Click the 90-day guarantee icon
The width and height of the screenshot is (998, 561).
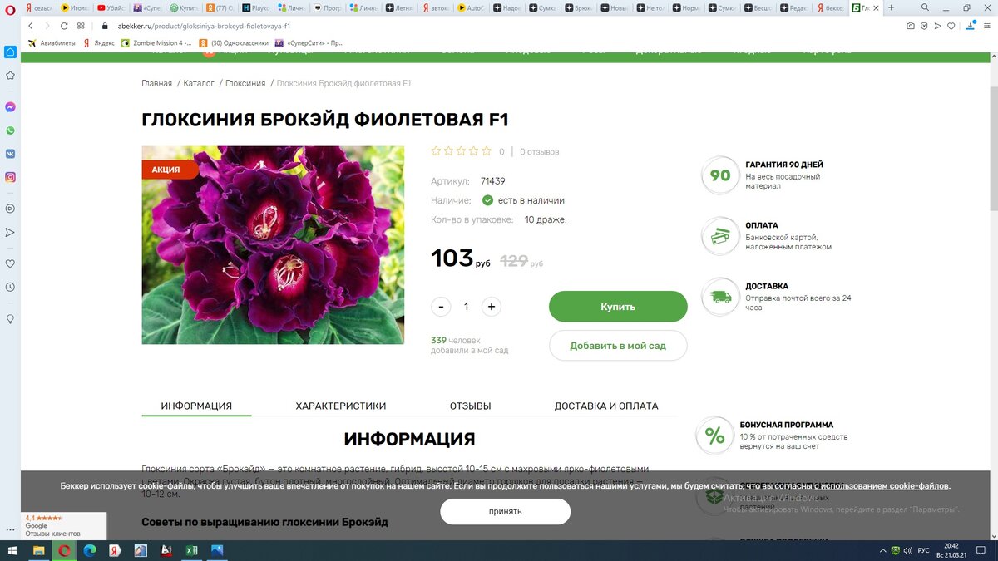[x=720, y=175]
